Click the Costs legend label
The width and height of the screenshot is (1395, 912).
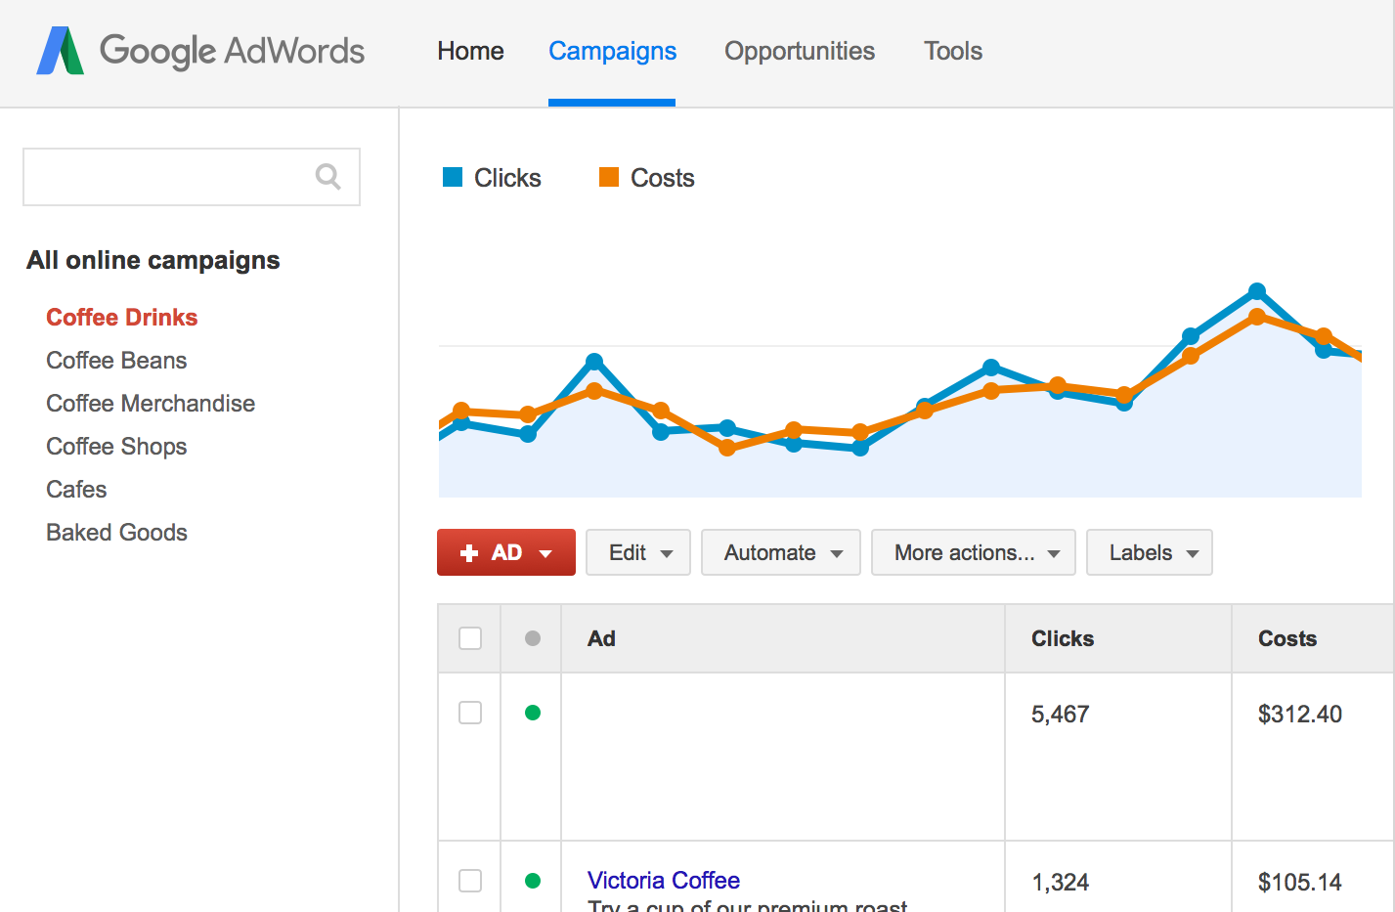pyautogui.click(x=663, y=178)
